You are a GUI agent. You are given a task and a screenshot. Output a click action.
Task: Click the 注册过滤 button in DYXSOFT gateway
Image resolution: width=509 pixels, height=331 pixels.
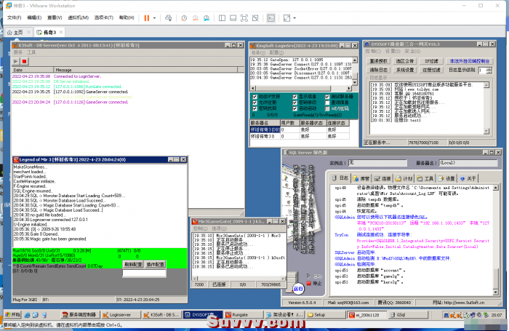coord(431,70)
